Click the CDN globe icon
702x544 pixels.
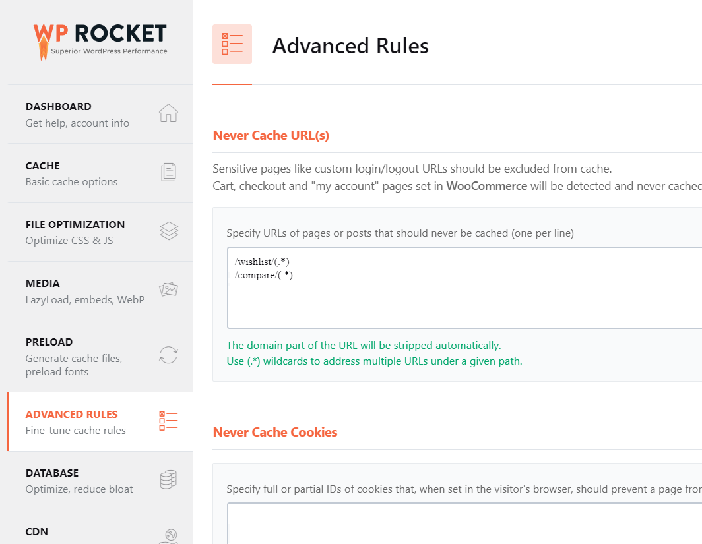click(168, 535)
